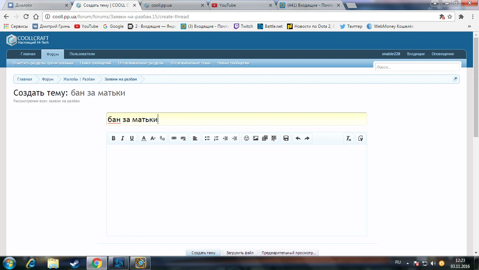The height and width of the screenshot is (270, 479).
Task: Save draft with the floppy disk icon
Action: click(x=286, y=139)
